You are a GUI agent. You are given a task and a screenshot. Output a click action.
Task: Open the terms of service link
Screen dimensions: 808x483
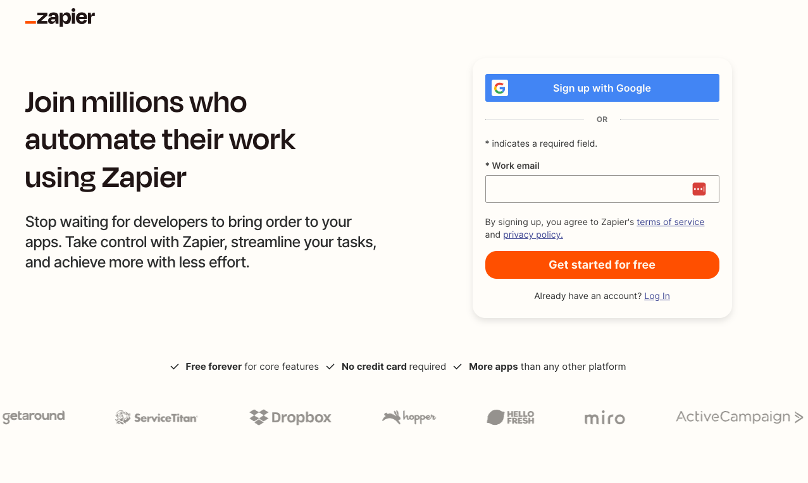click(x=670, y=222)
